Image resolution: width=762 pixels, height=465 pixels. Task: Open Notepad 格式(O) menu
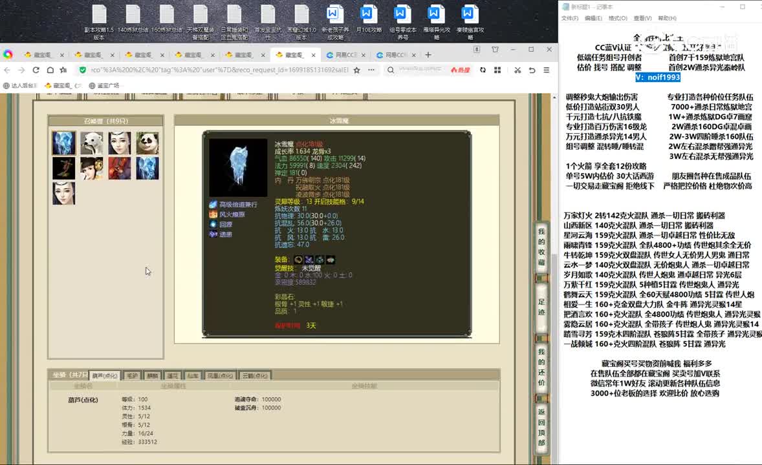(618, 18)
